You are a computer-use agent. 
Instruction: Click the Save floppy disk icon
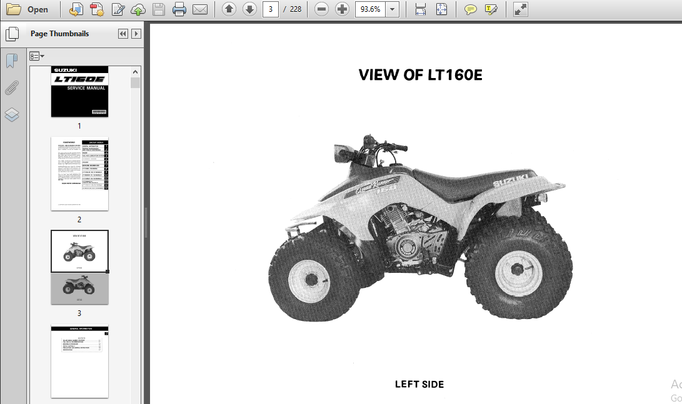coord(158,9)
